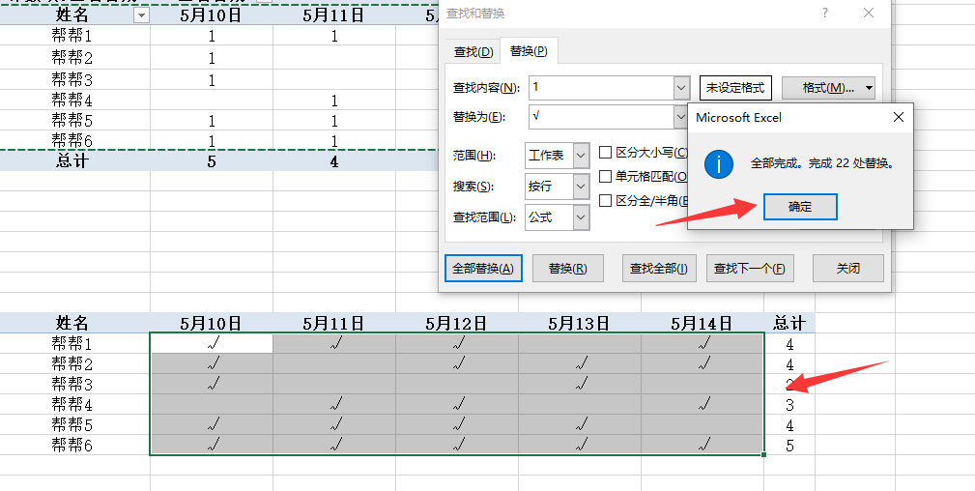
Task: Click the help question mark in 查找和替换 dialog
Action: pyautogui.click(x=824, y=14)
